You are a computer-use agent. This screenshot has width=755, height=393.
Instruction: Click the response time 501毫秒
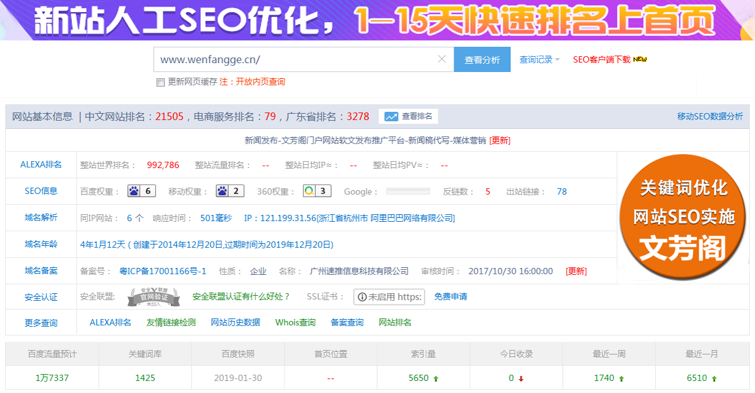(216, 218)
